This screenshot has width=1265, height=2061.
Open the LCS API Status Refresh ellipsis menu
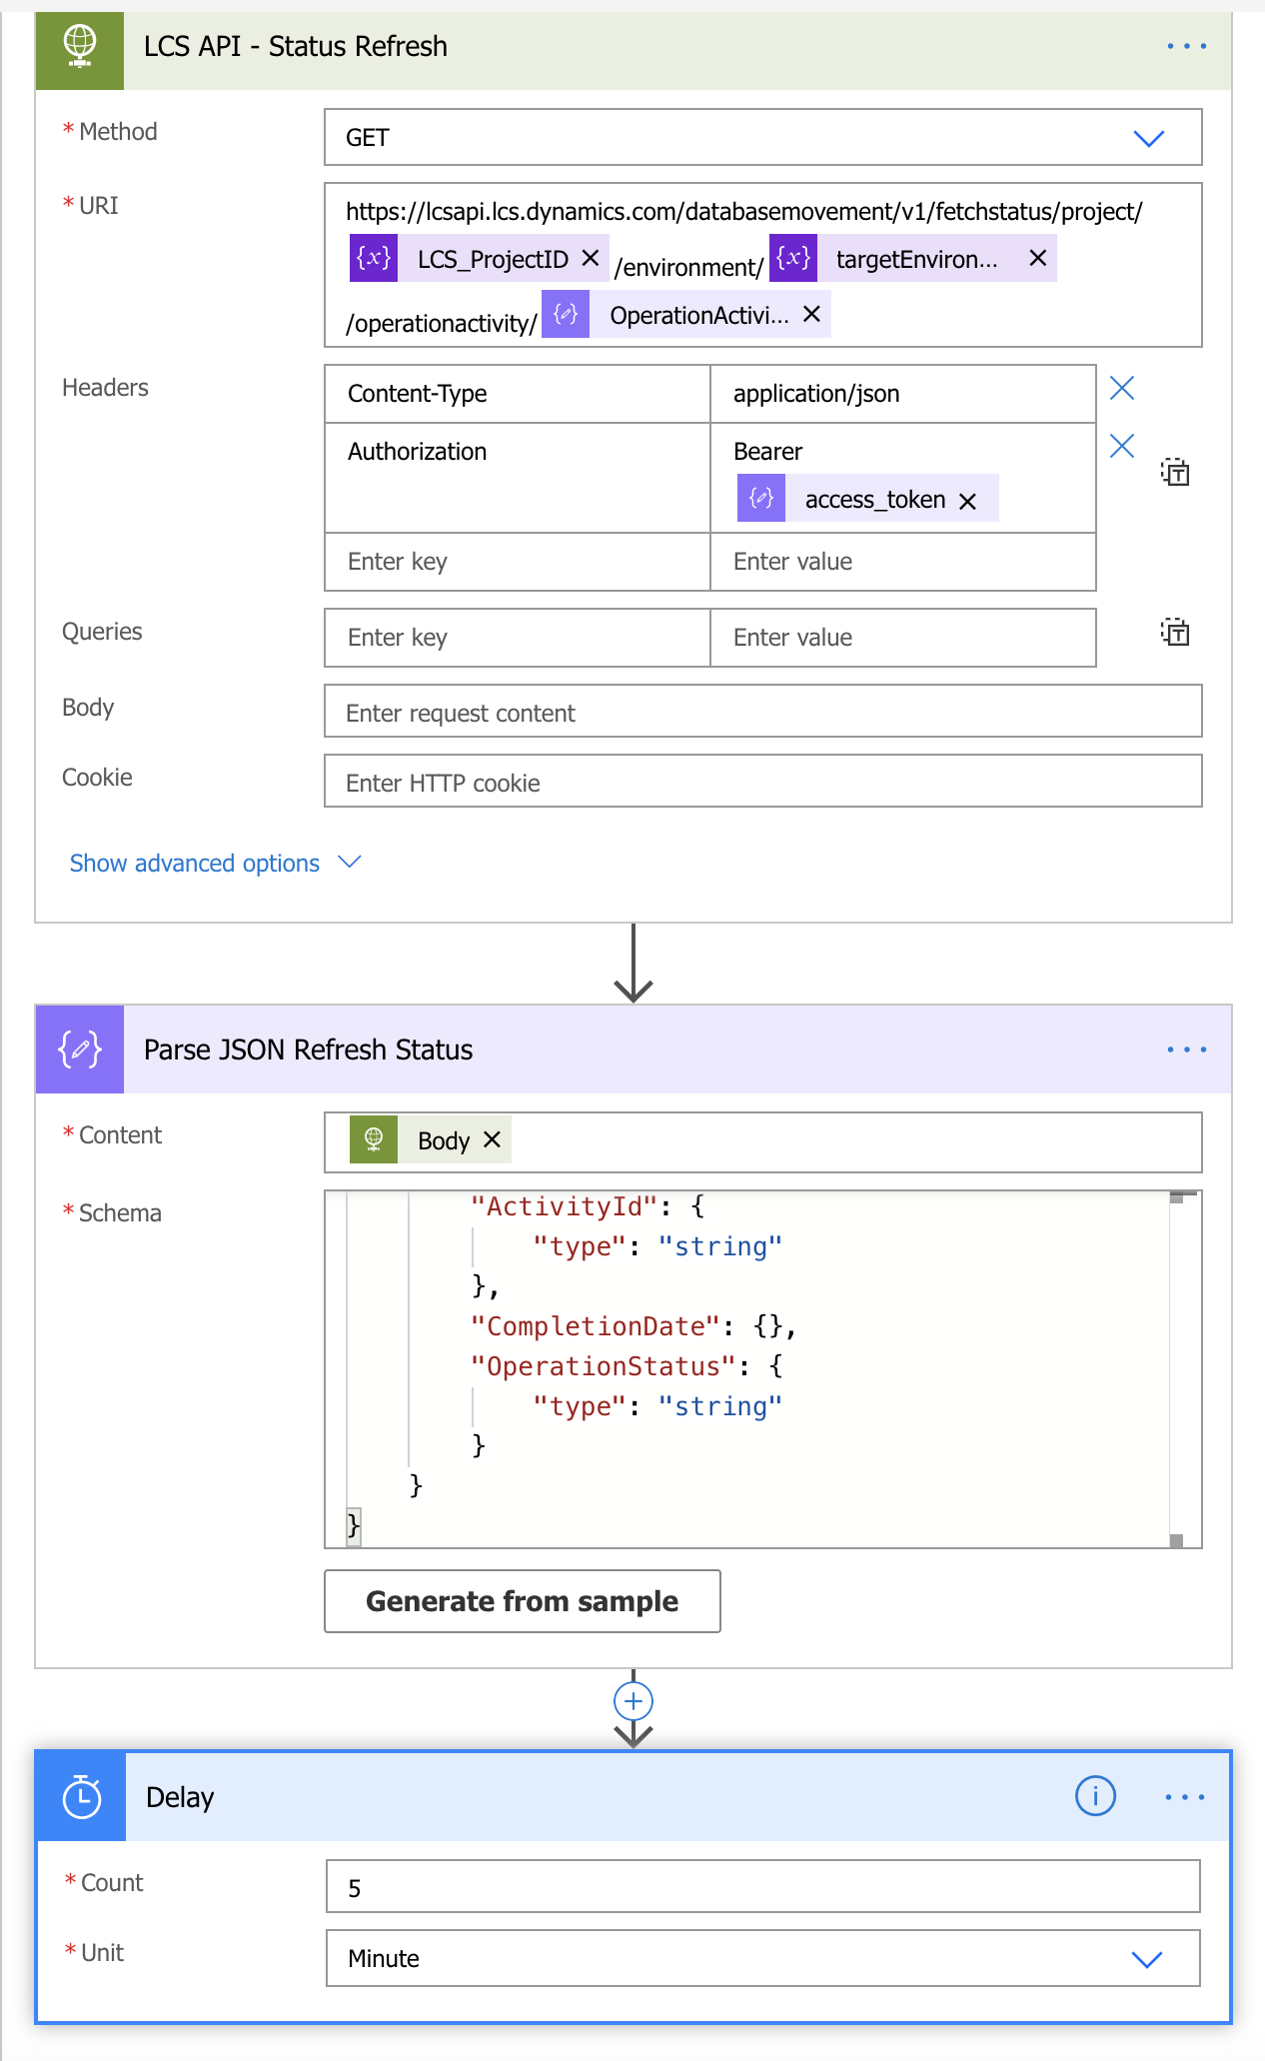tap(1186, 46)
